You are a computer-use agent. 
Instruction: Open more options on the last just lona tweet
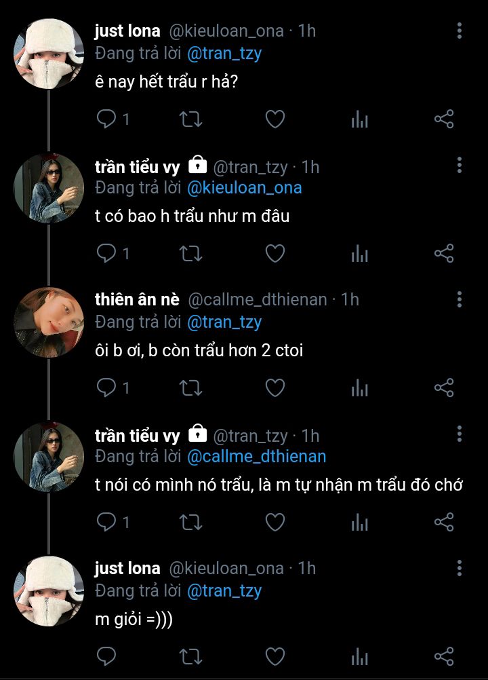pos(460,568)
